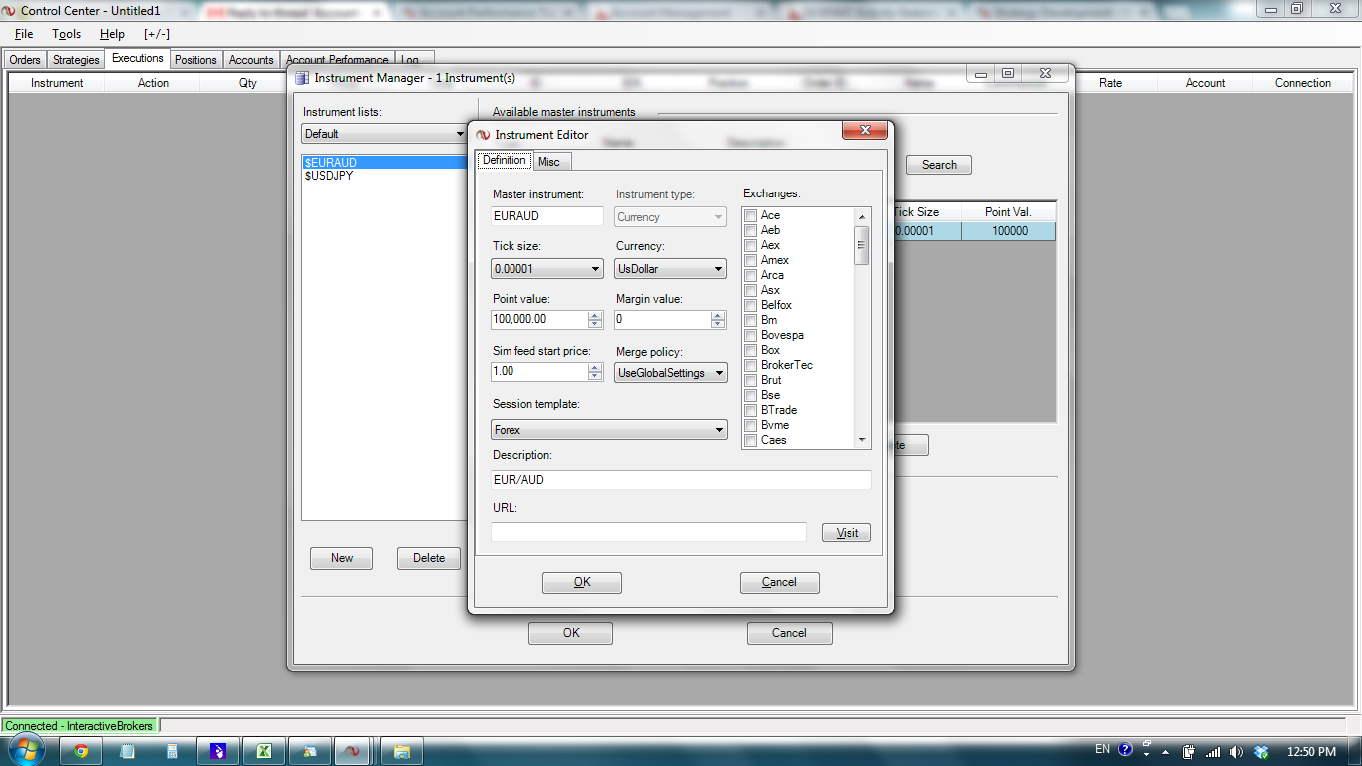Click the Connected - InteractiveBrokers status label

pos(80,726)
